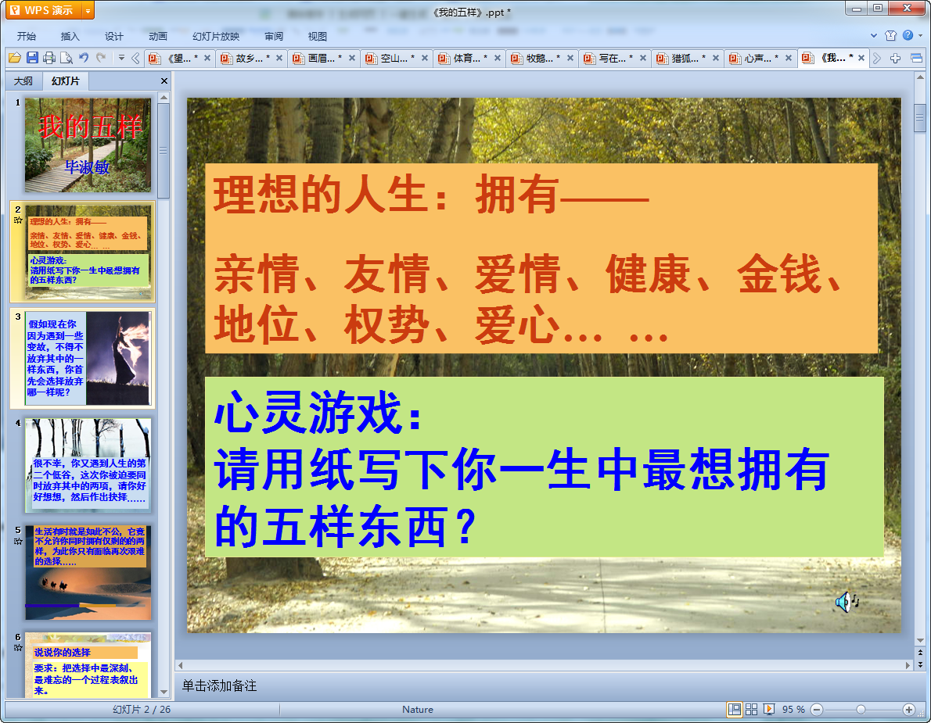The image size is (931, 723).
Task: Click the sound speaker icon on the slide
Action: pyautogui.click(x=847, y=602)
